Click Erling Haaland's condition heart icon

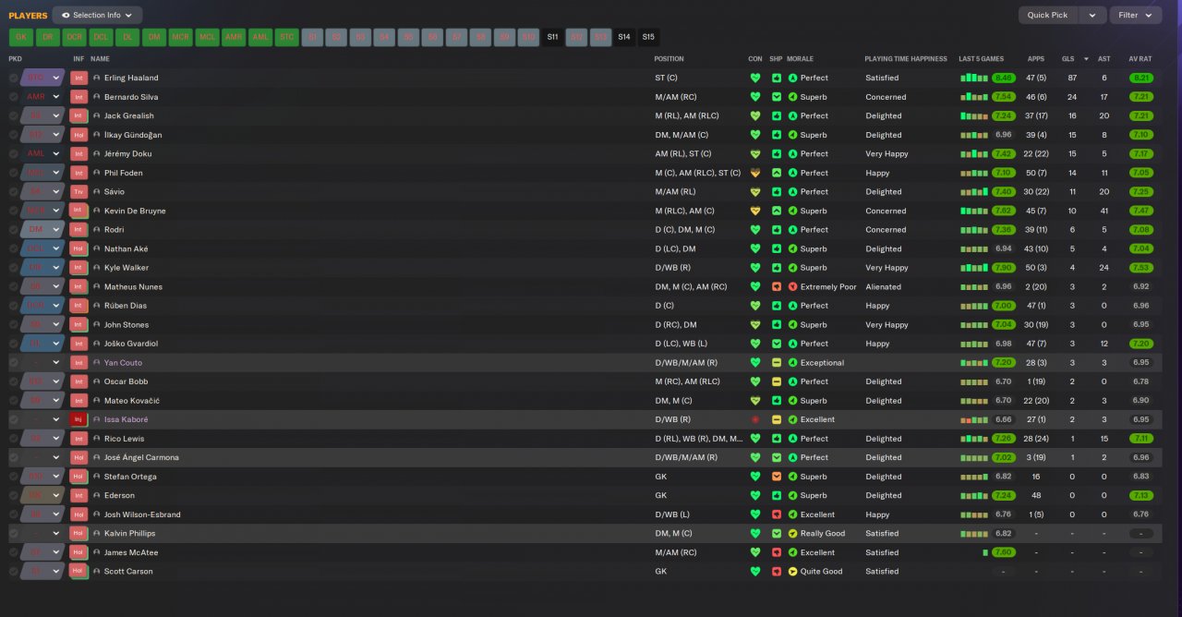tap(755, 78)
